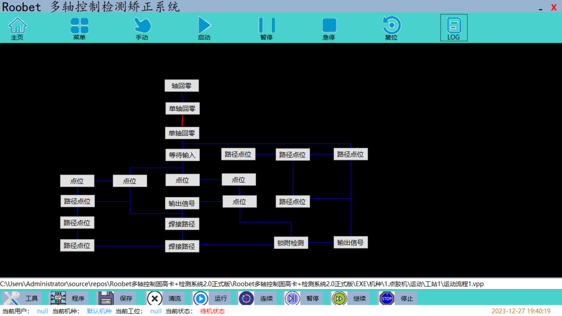This screenshot has width=562, height=316.
Task: Open the 程序 program icon
Action: [58, 298]
